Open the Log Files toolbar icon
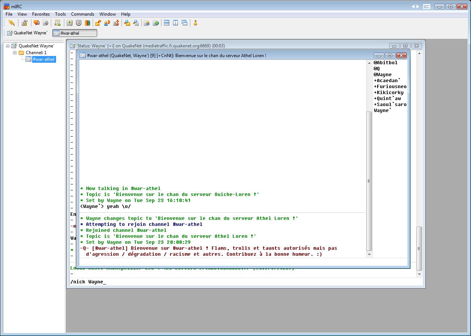The height and width of the screenshot is (336, 471). coord(136,23)
